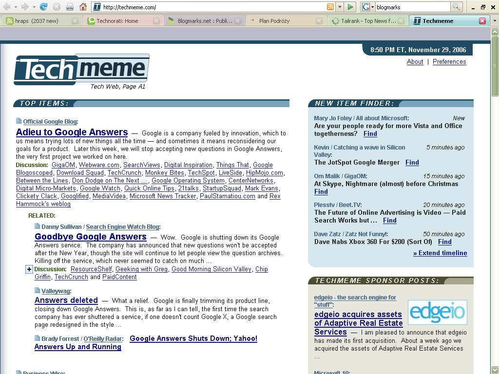Click Find for Dave Nabs Xbox 360

(444, 242)
